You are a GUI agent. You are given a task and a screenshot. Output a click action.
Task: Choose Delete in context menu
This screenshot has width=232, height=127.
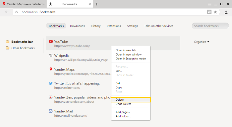pos(131,100)
